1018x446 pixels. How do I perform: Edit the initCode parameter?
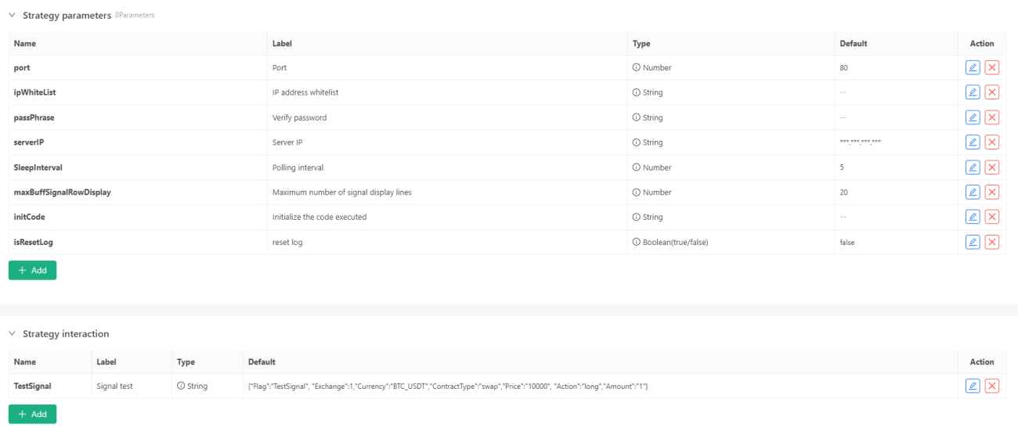(973, 217)
